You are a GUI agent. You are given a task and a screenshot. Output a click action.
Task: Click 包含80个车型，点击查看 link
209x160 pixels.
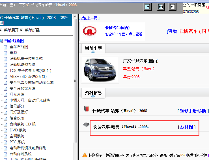tap(124, 34)
